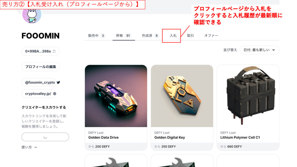Open the Twitter bird icon link

[58, 82]
